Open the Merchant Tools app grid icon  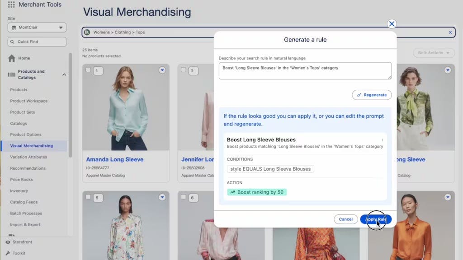coord(11,5)
